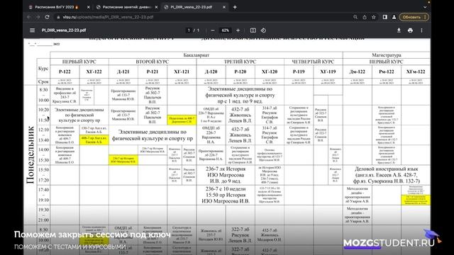
Task: Click the Курс row label
Action: tap(43, 69)
